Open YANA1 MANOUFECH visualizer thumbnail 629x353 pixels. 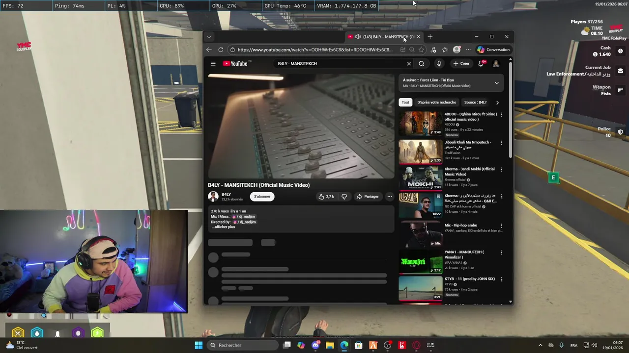click(x=420, y=261)
